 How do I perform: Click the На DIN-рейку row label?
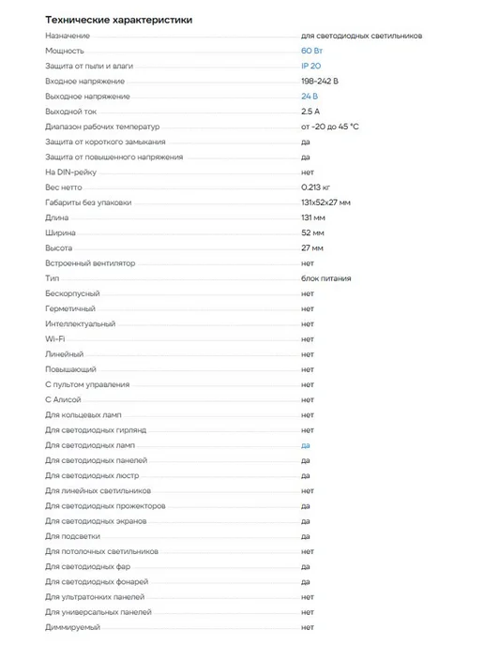[70, 172]
